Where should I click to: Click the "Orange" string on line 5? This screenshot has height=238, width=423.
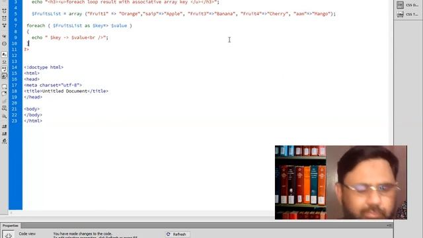tap(130, 14)
